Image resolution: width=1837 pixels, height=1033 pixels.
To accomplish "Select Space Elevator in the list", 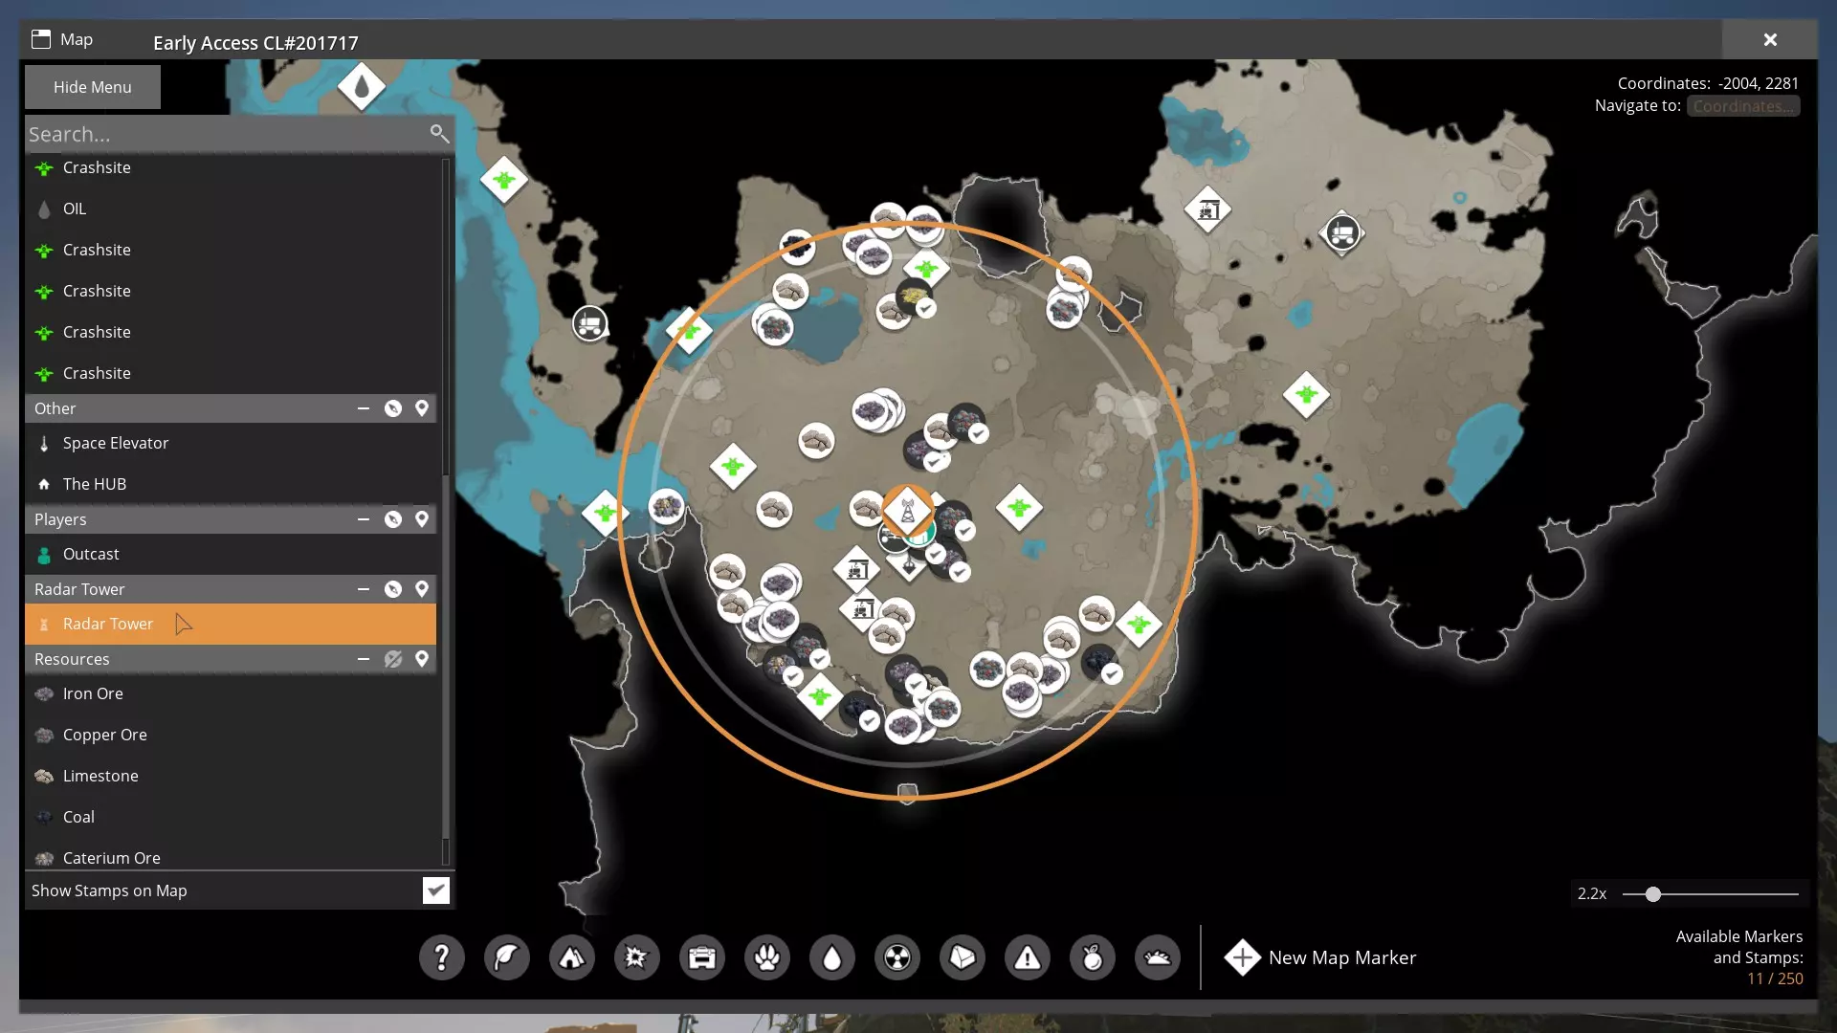I will pos(115,443).
